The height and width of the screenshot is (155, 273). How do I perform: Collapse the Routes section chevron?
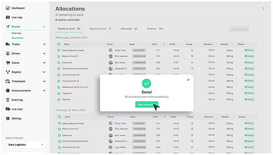tap(44, 27)
